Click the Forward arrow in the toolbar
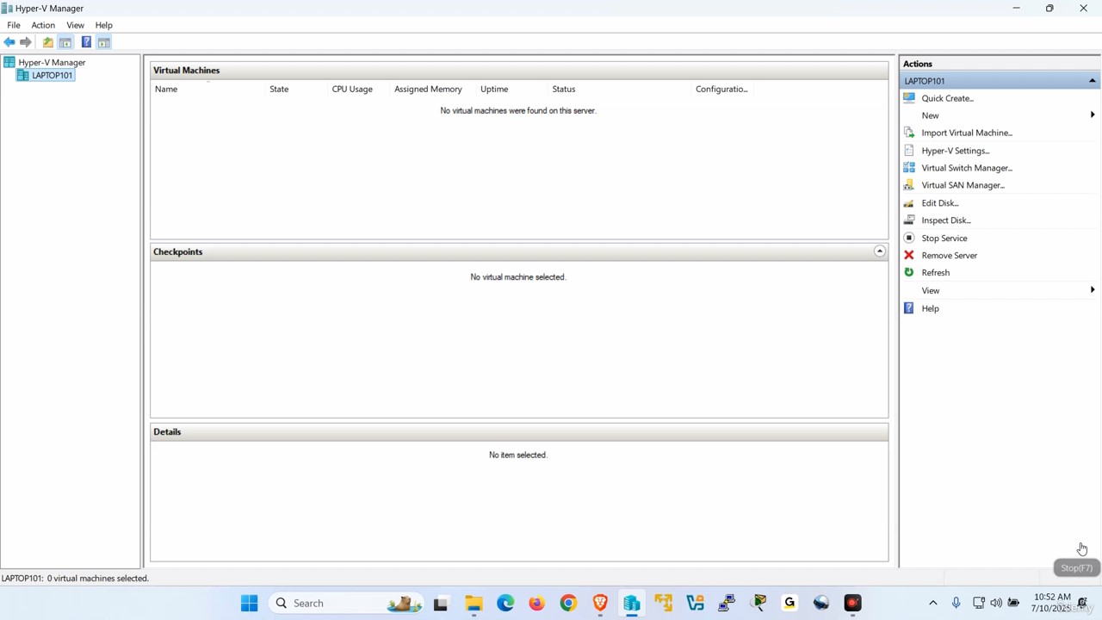This screenshot has width=1102, height=620. 26,42
